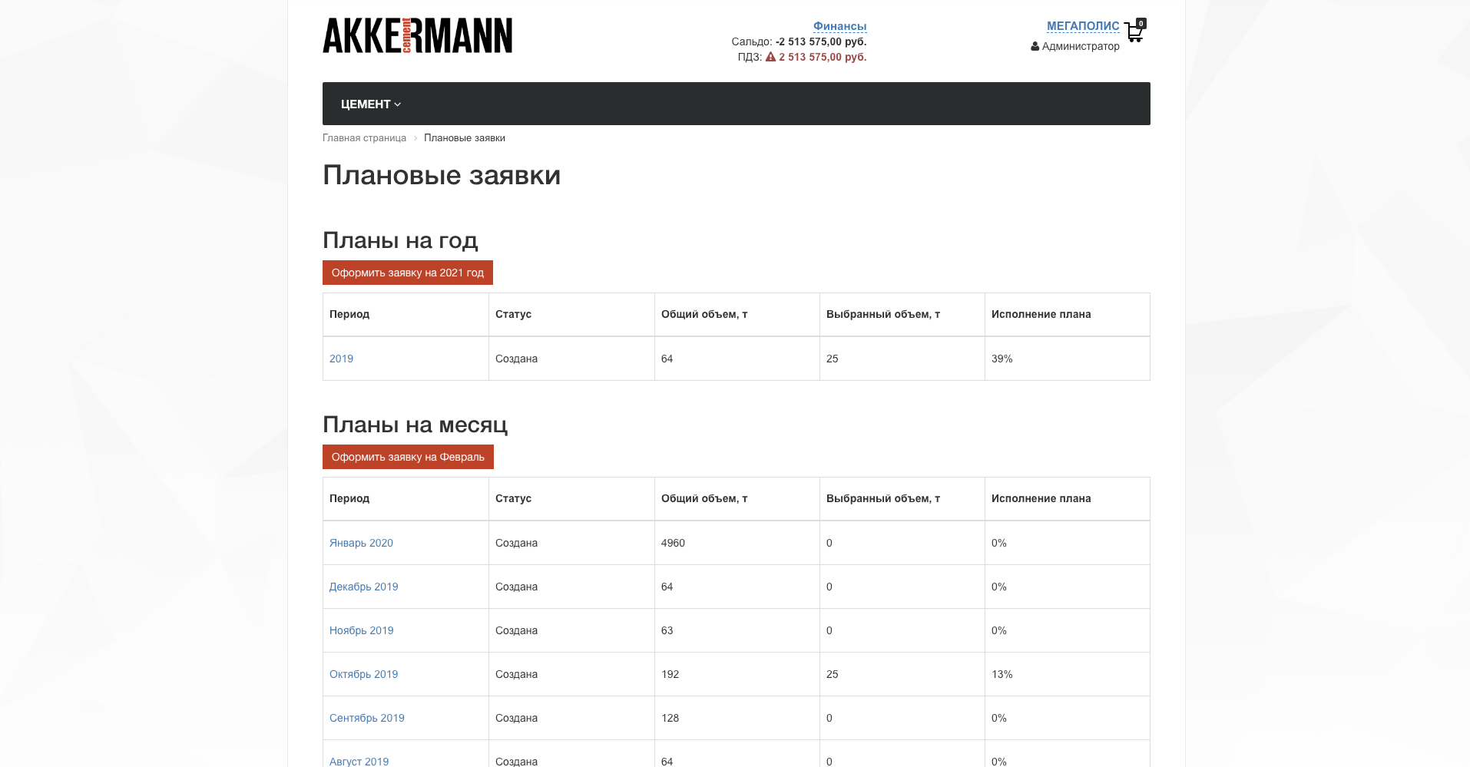The image size is (1470, 767).
Task: Open the Сентябрь 2019 plan
Action: [x=366, y=718]
